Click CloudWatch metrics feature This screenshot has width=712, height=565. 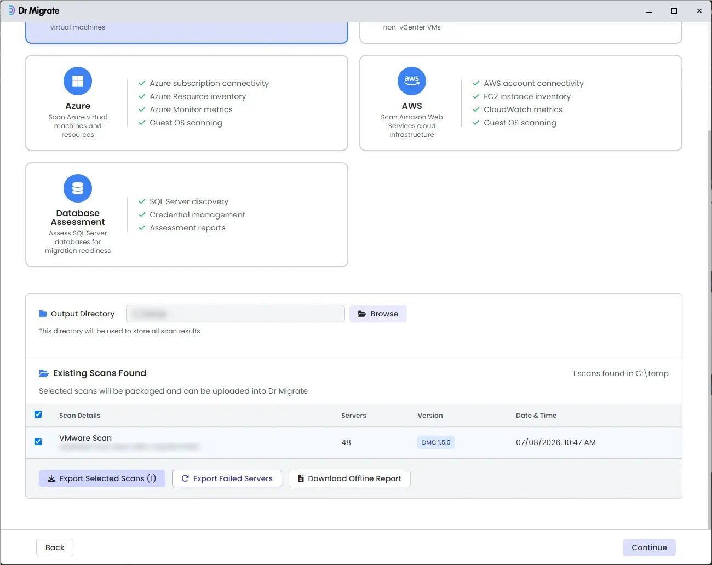[x=523, y=109]
